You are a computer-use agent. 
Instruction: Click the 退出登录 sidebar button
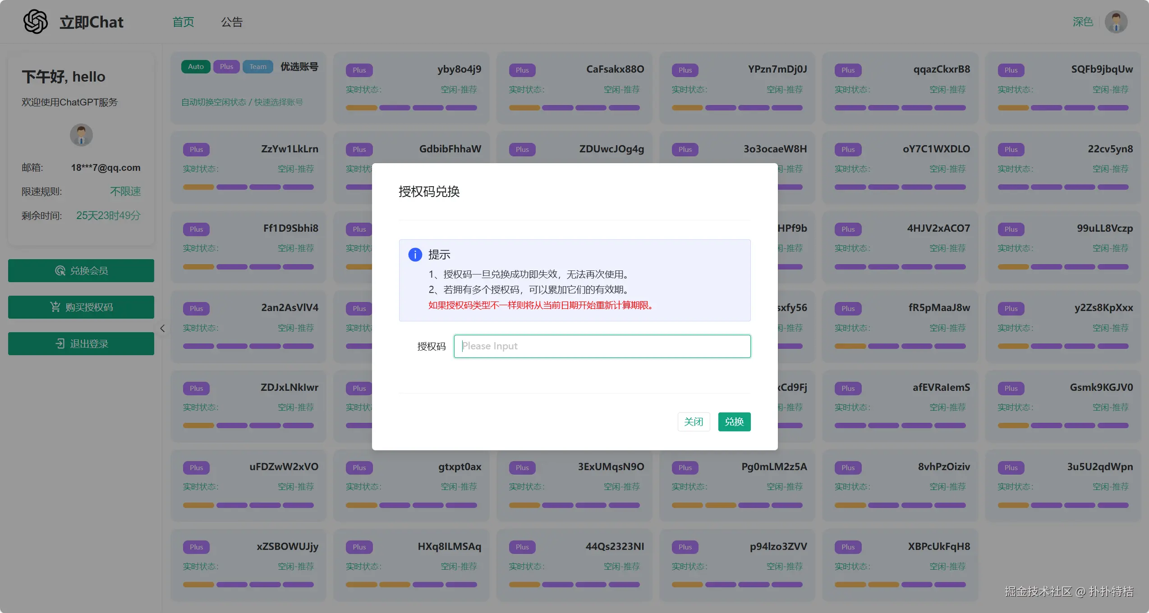(x=81, y=343)
